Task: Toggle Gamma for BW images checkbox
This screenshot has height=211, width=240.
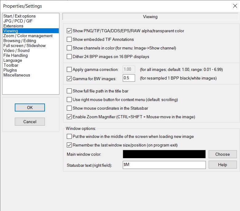Action: pyautogui.click(x=69, y=79)
